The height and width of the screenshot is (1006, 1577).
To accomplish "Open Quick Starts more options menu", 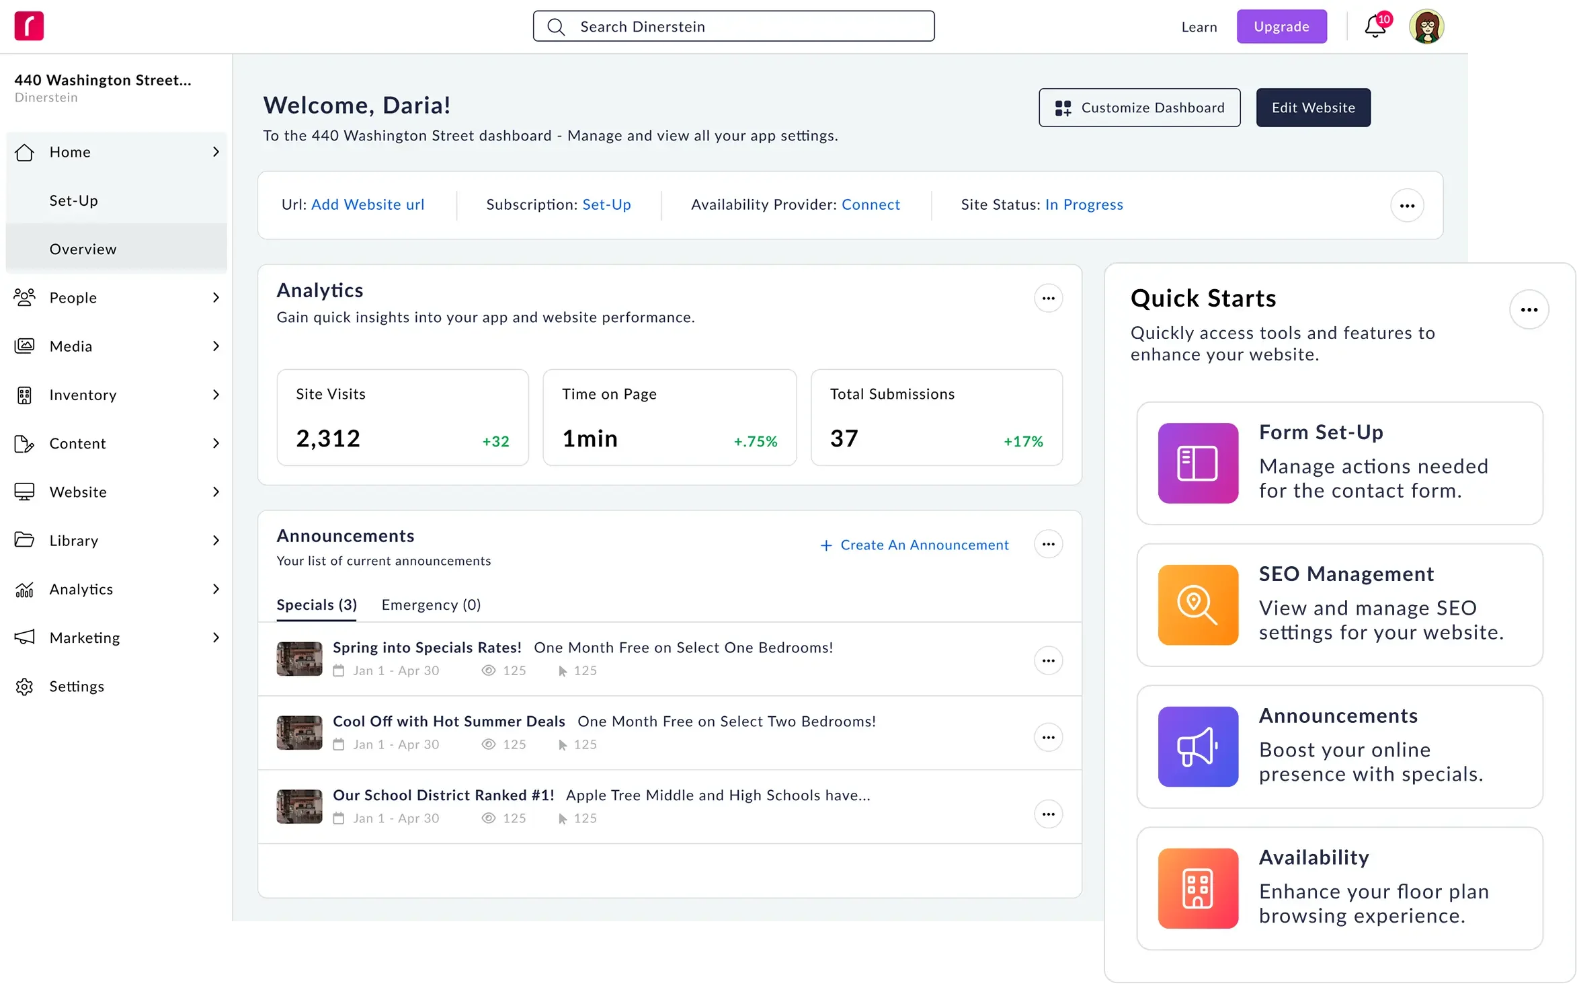I will [1529, 310].
